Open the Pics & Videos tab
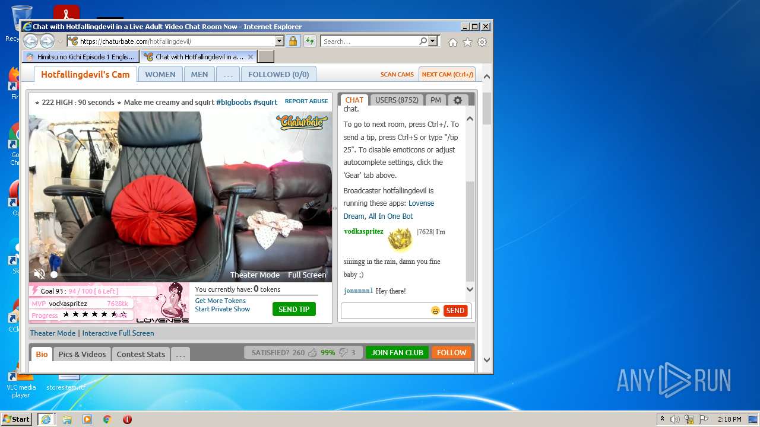This screenshot has height=427, width=760. click(82, 354)
